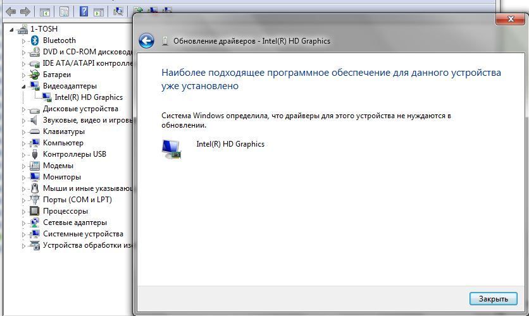Click the Сетевые адаптеры network icon
Image resolution: width=529 pixels, height=316 pixels.
[35, 222]
